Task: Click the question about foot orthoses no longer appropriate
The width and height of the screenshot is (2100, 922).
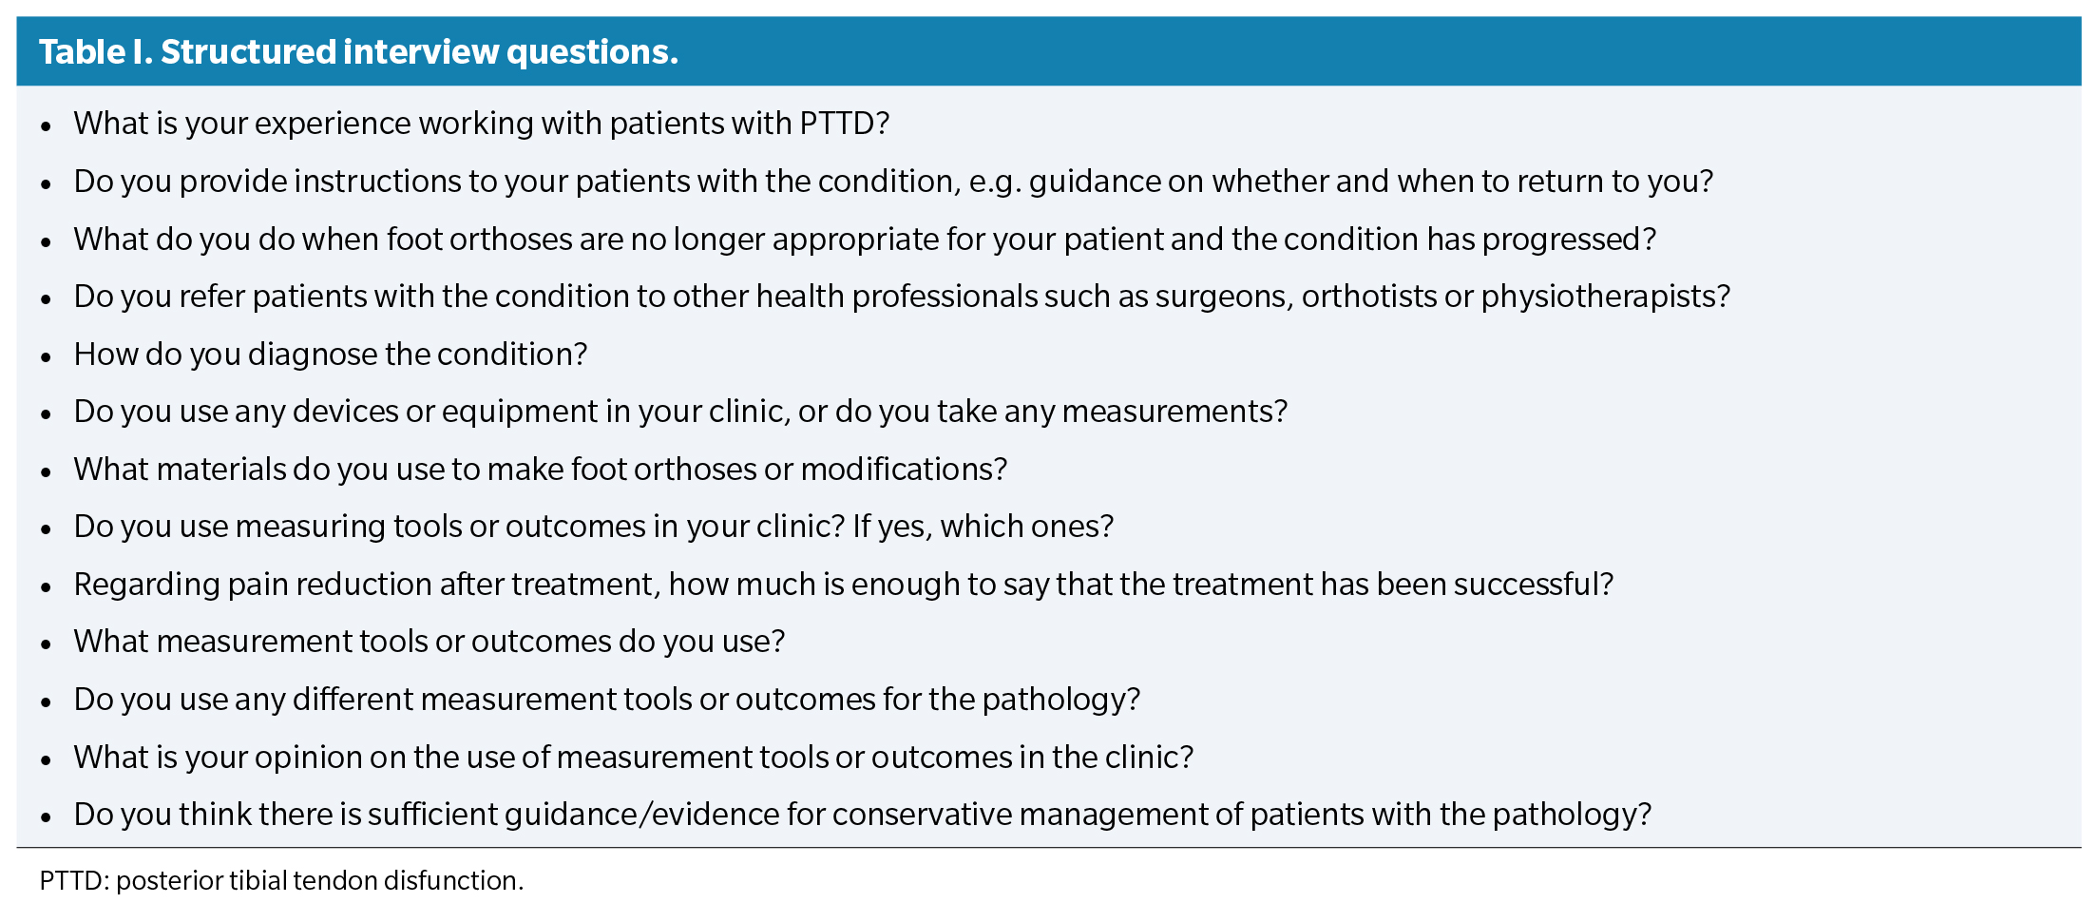Action: pyautogui.click(x=865, y=240)
